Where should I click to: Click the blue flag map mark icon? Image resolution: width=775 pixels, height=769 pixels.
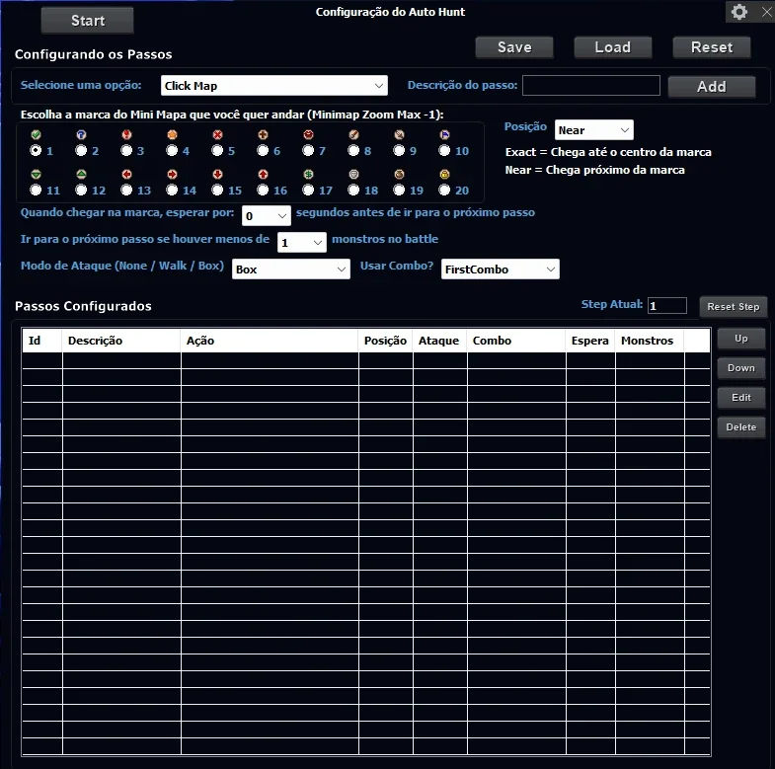point(445,134)
